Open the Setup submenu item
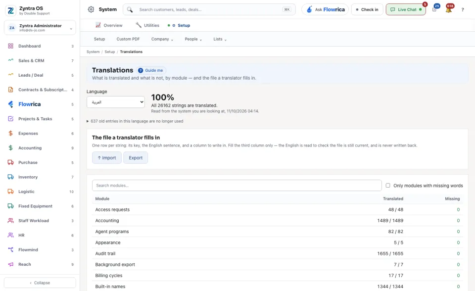Screen dimensions: 475x291 (x=99, y=39)
